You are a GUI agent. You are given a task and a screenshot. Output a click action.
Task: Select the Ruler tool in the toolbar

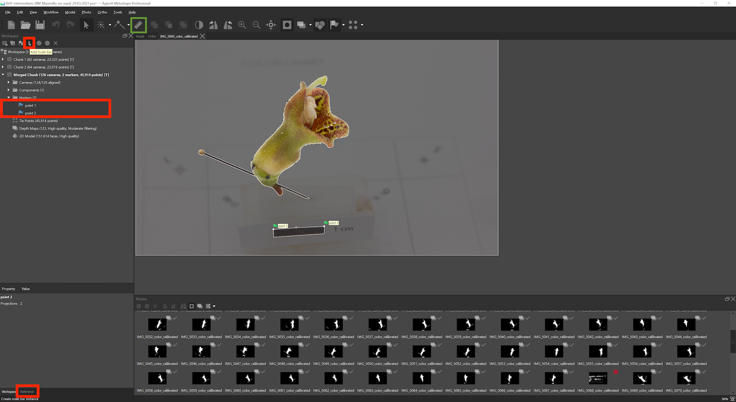138,25
